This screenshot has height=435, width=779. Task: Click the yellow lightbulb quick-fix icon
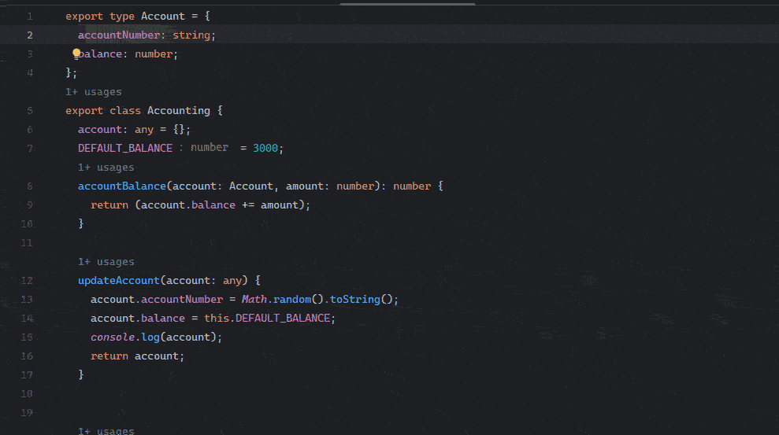(x=76, y=54)
